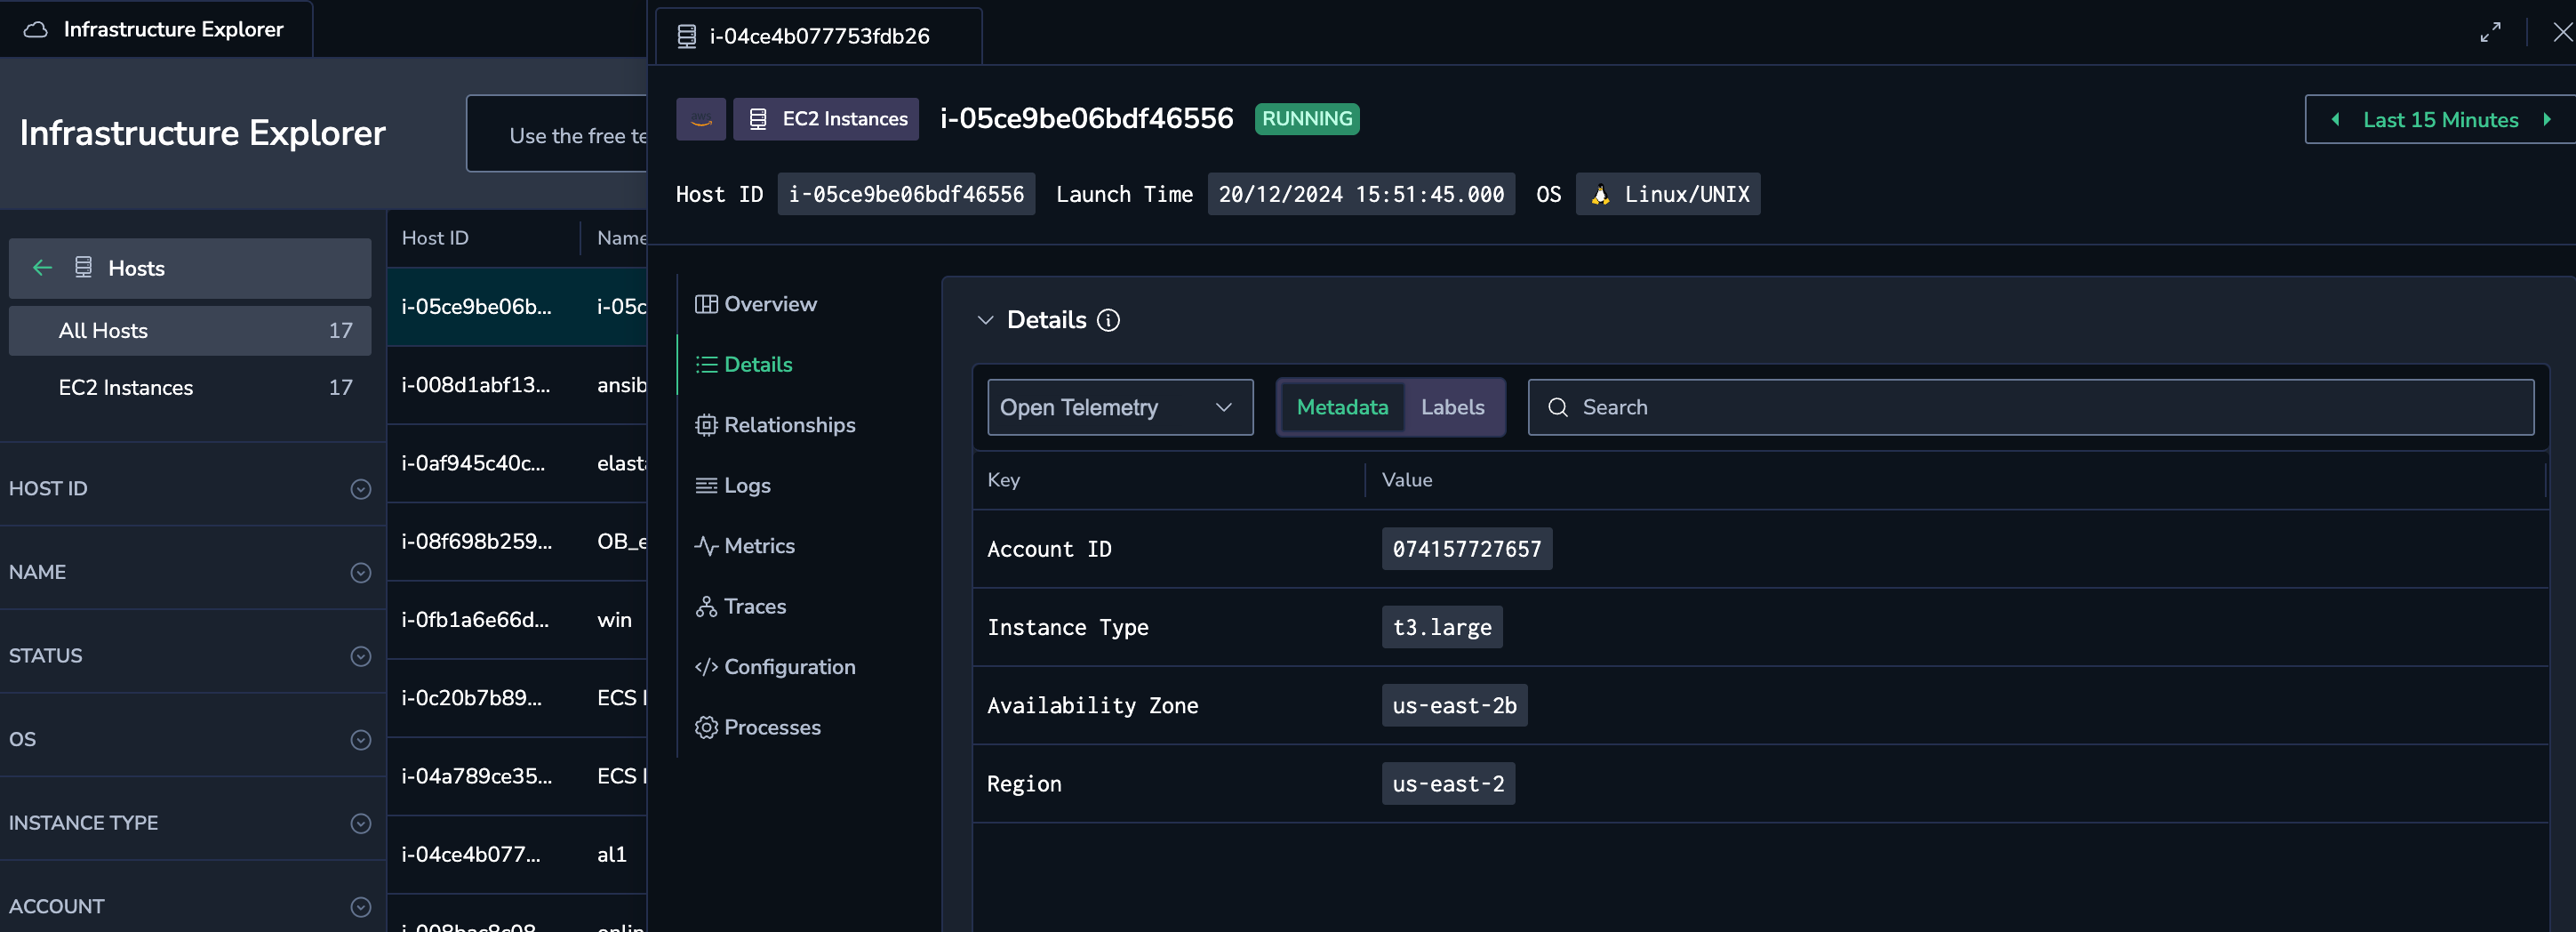Select host row i-04a789ce35...
2576x932 pixels.
[x=517, y=776]
